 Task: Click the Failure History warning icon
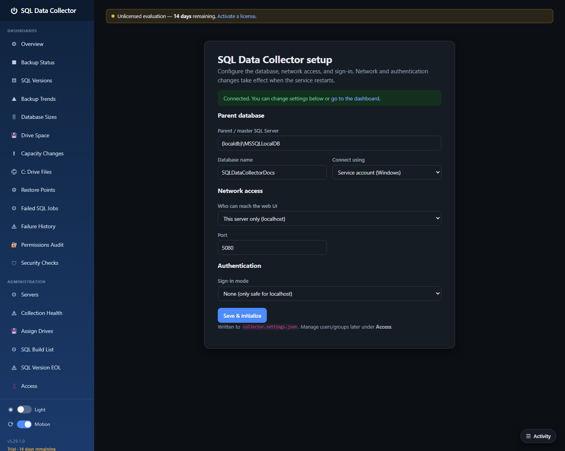(14, 226)
